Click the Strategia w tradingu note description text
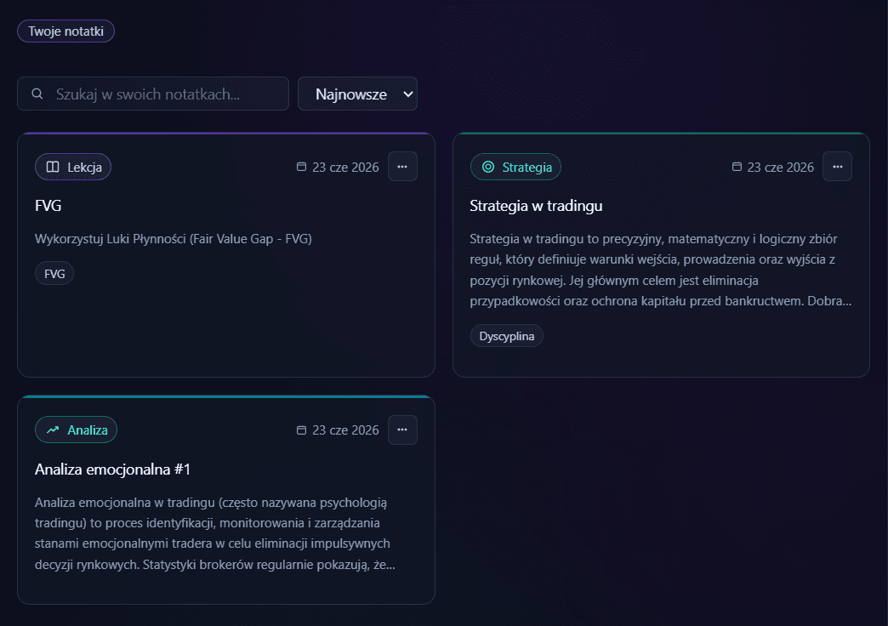Viewport: 888px width, 626px height. 660,270
